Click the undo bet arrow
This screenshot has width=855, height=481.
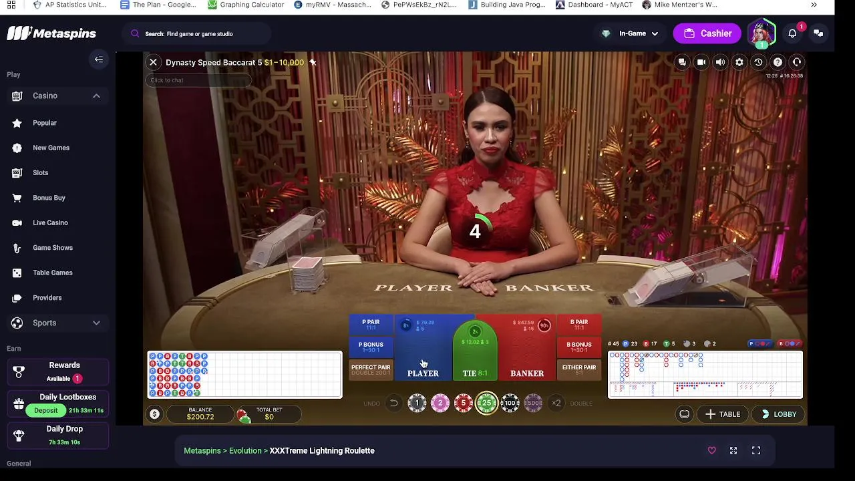click(394, 403)
